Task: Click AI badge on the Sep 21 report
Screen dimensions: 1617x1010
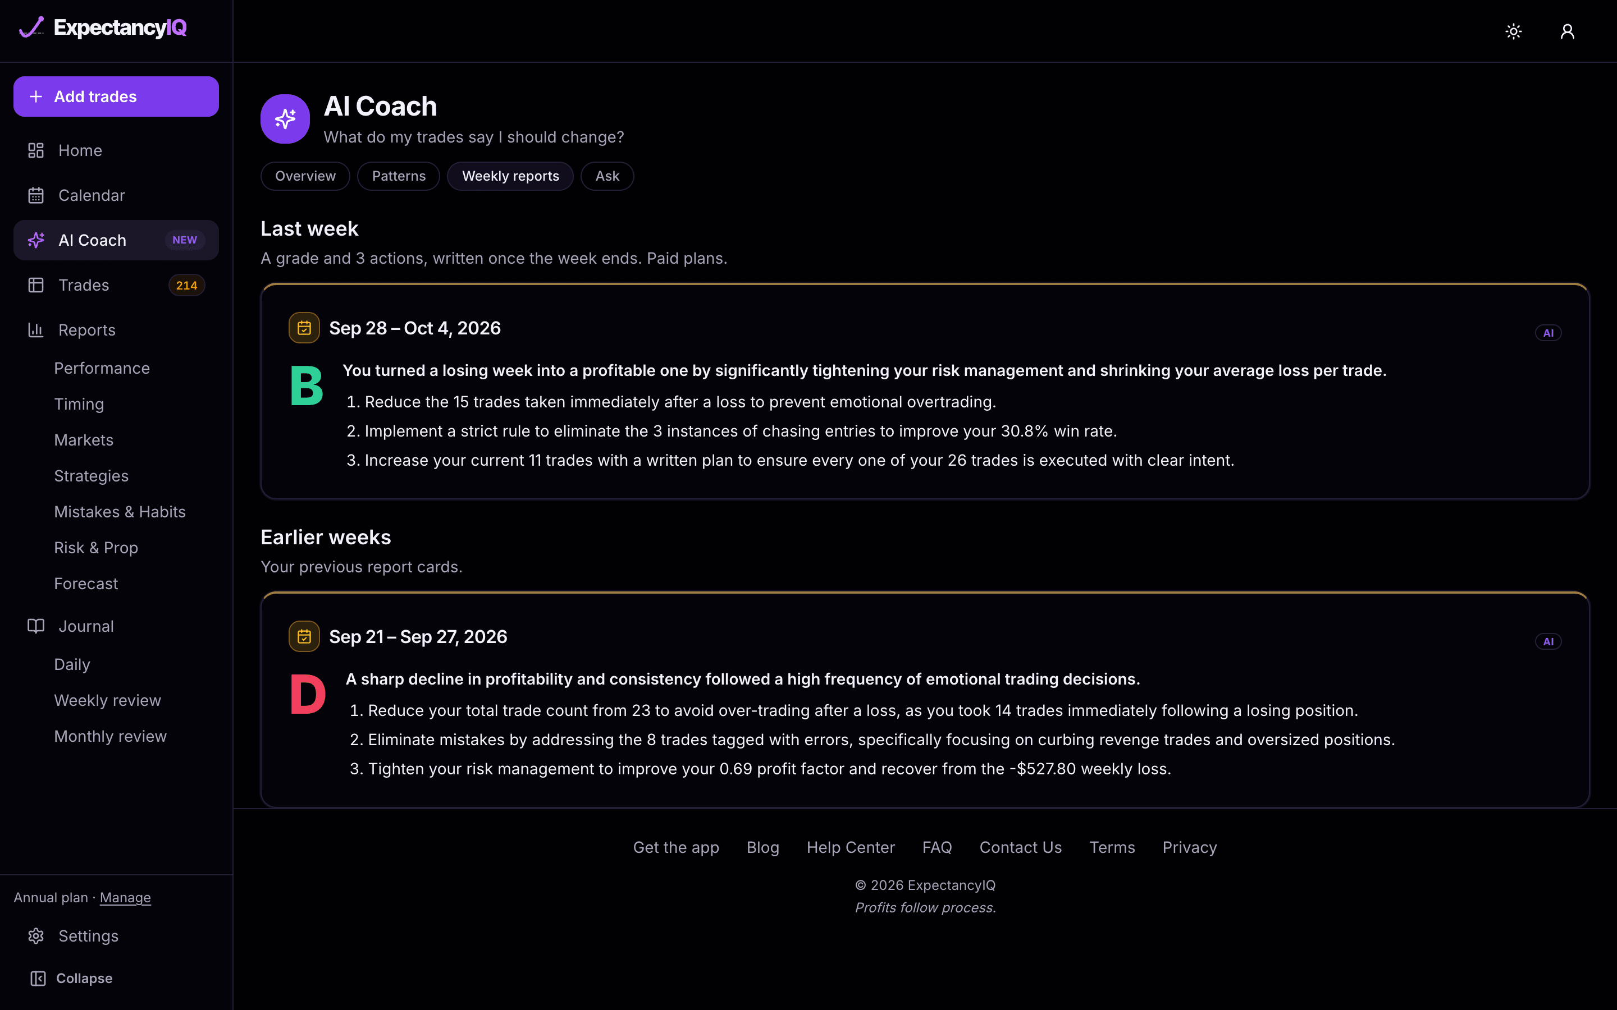Action: tap(1548, 641)
